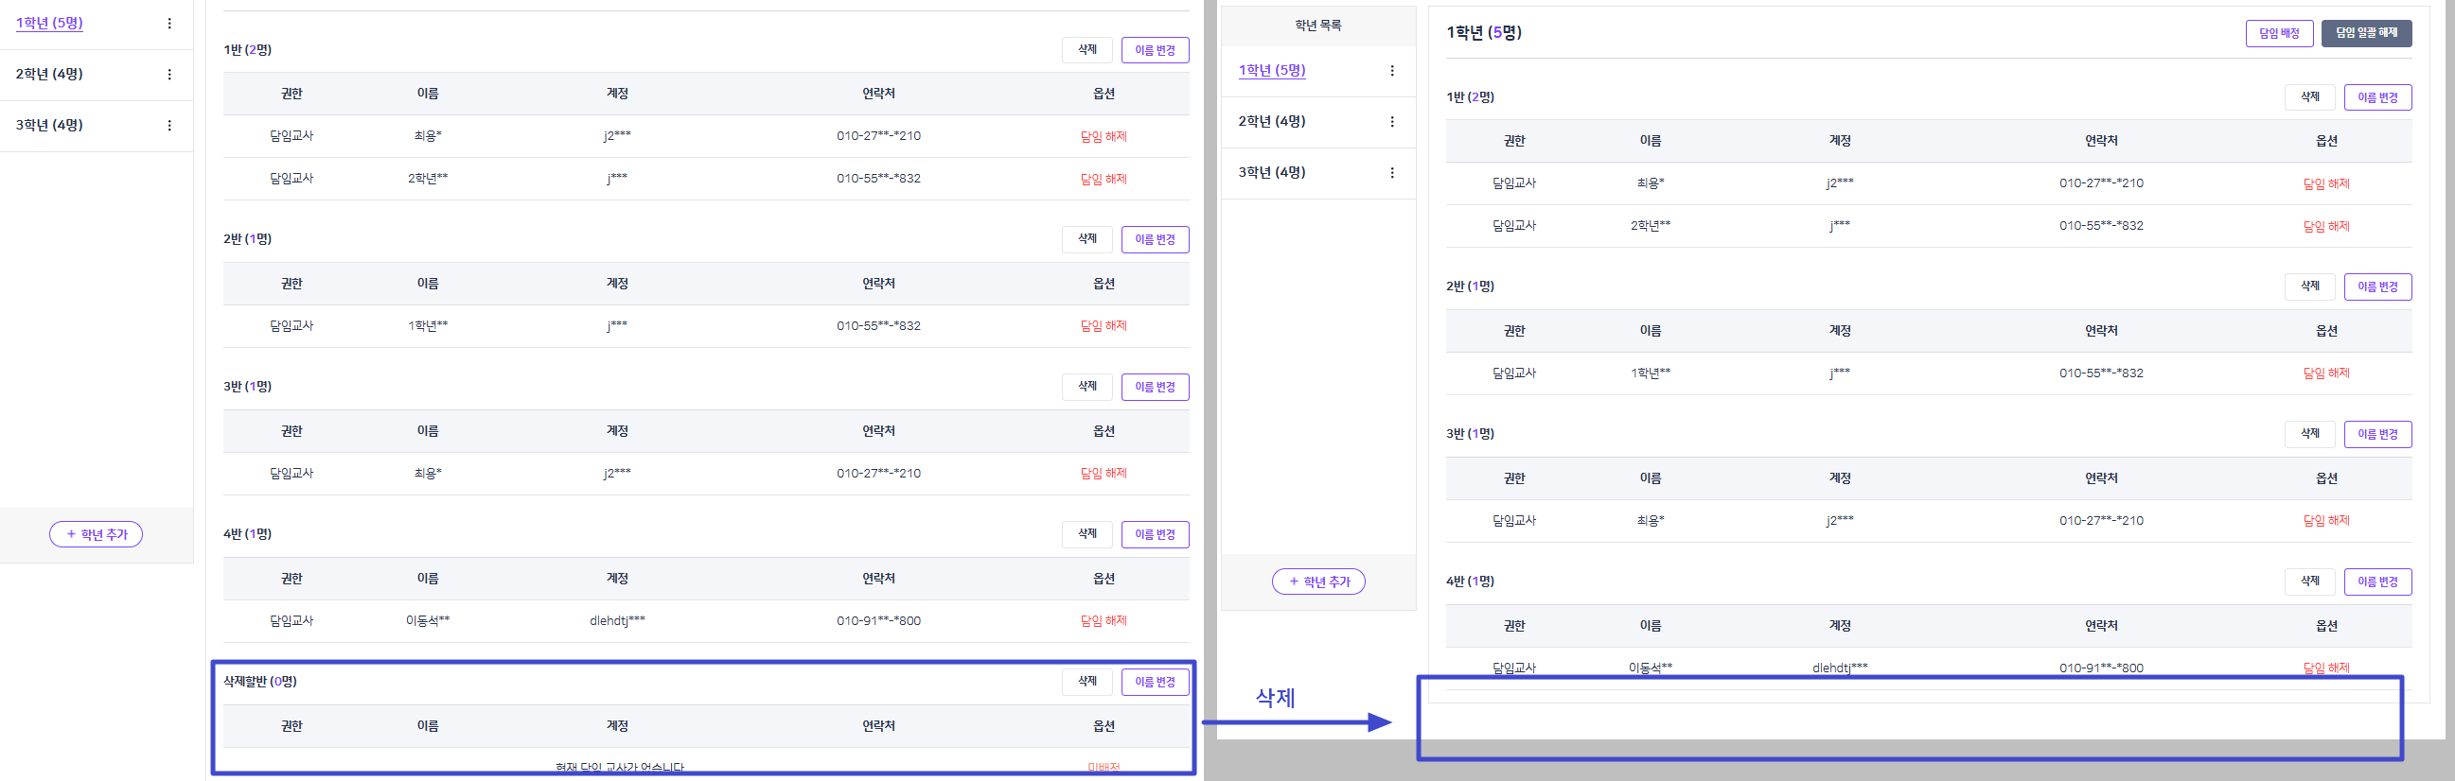2455x781 pixels.
Task: Click the 담임 배정 button
Action: 2279,33
